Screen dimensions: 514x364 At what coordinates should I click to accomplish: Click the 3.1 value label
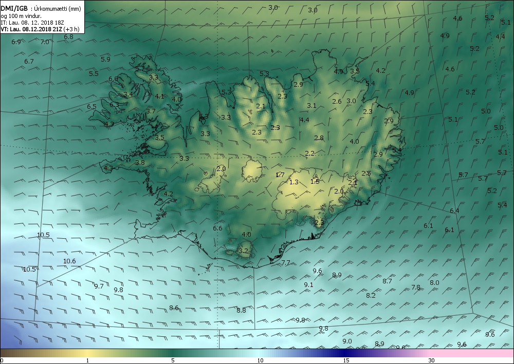click(x=312, y=105)
